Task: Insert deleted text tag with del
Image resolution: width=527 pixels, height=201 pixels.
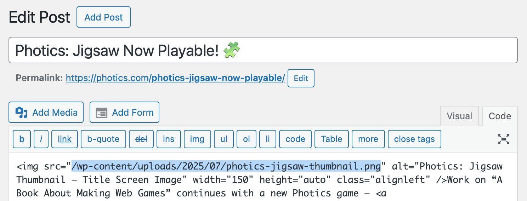Action: tap(142, 139)
